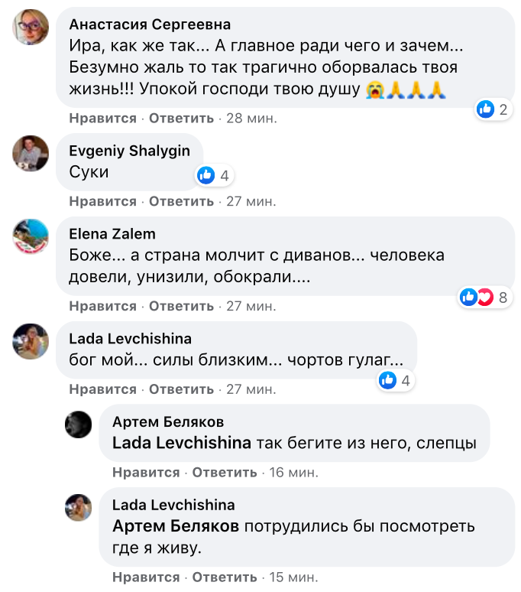The width and height of the screenshot is (521, 592).
Task: Click like reaction icon on Lada Levchishina's gulag comment
Action: click(388, 380)
